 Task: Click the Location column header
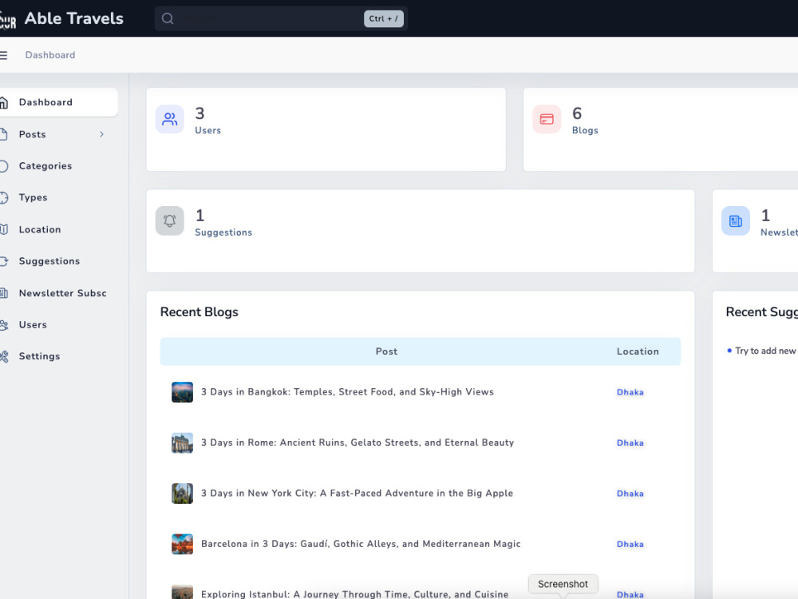click(638, 351)
